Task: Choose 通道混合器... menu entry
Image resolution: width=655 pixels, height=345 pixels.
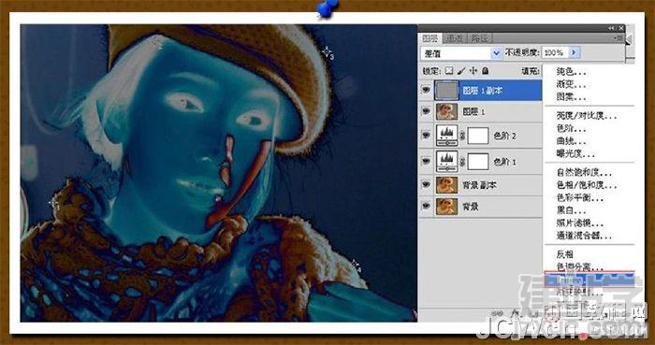Action: [x=584, y=237]
